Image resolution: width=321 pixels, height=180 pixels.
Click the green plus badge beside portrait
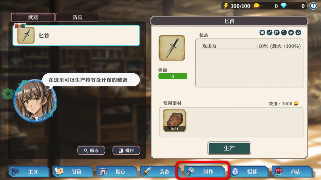tap(8, 94)
